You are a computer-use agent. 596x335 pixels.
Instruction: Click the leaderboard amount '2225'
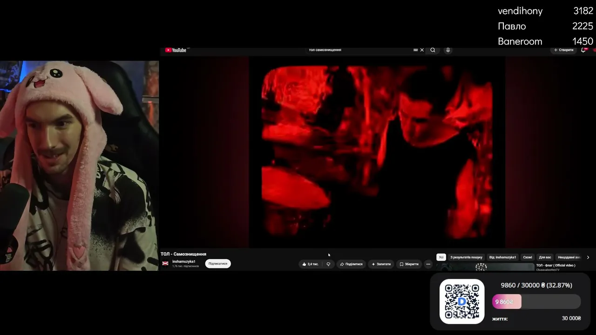click(x=583, y=26)
